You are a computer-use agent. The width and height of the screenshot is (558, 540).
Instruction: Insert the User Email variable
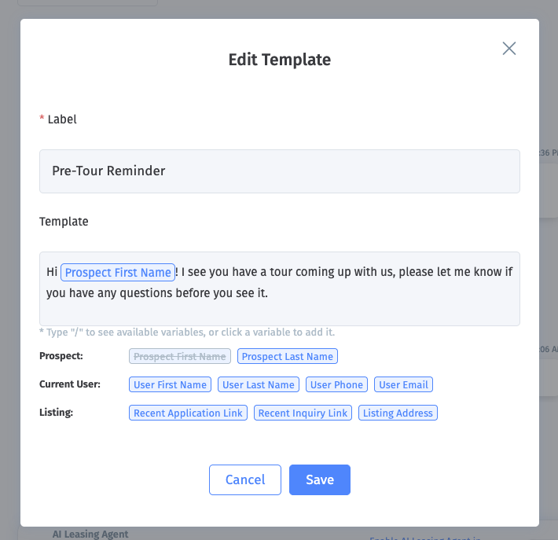[403, 385]
